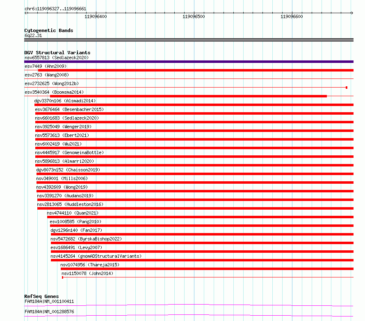
Task: Open the esv2763 (Wang2008) variant label
Action: (47, 75)
